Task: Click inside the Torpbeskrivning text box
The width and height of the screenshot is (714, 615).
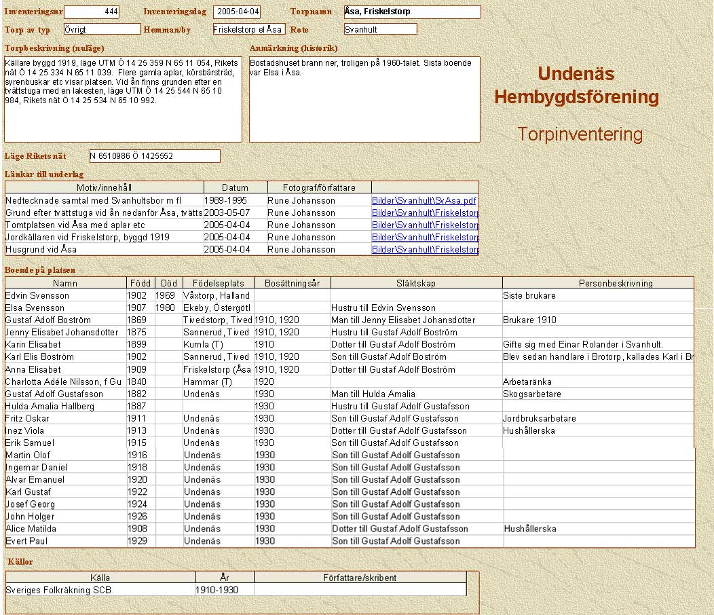Action: [123, 99]
